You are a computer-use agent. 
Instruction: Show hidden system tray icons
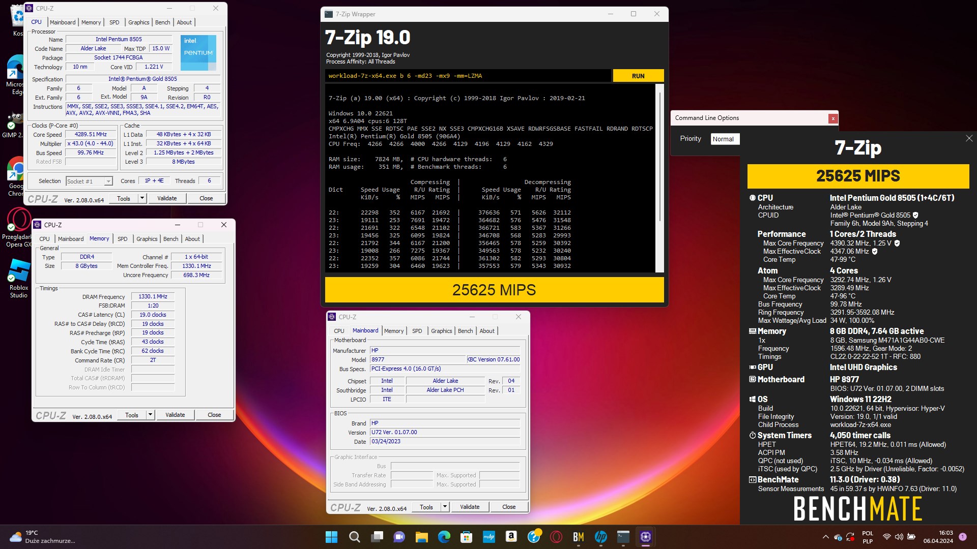pos(825,537)
